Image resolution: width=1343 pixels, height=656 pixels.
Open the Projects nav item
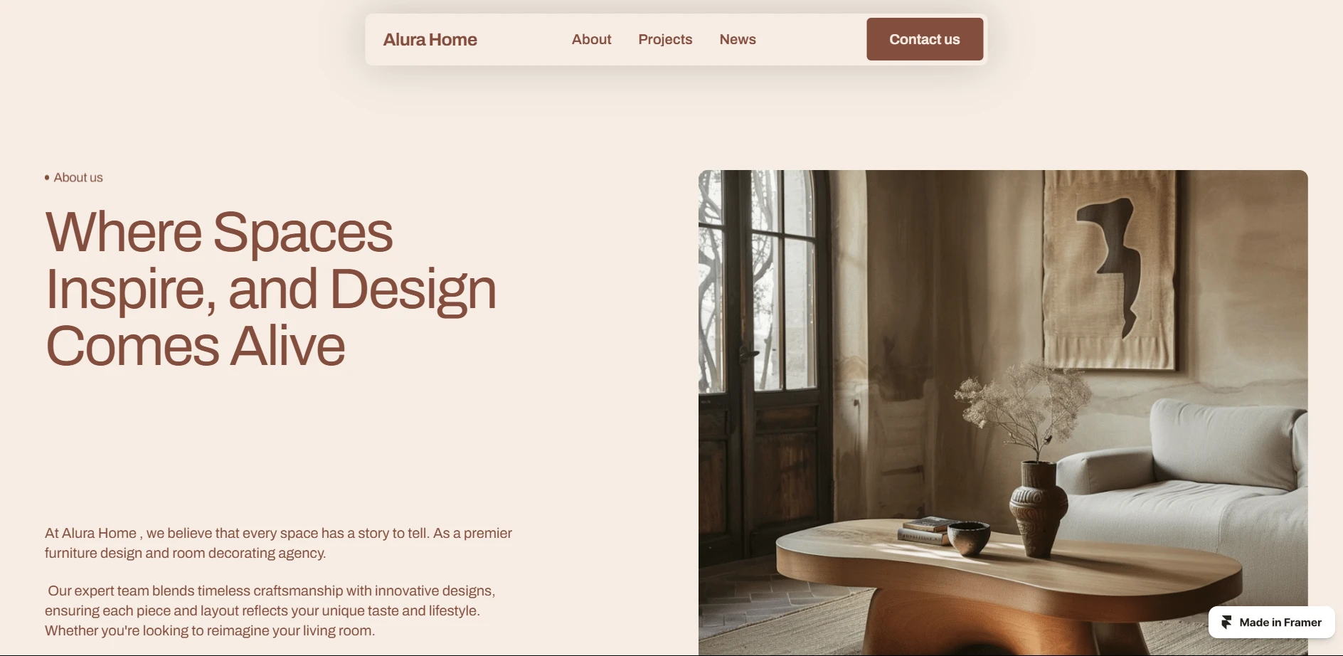point(665,40)
